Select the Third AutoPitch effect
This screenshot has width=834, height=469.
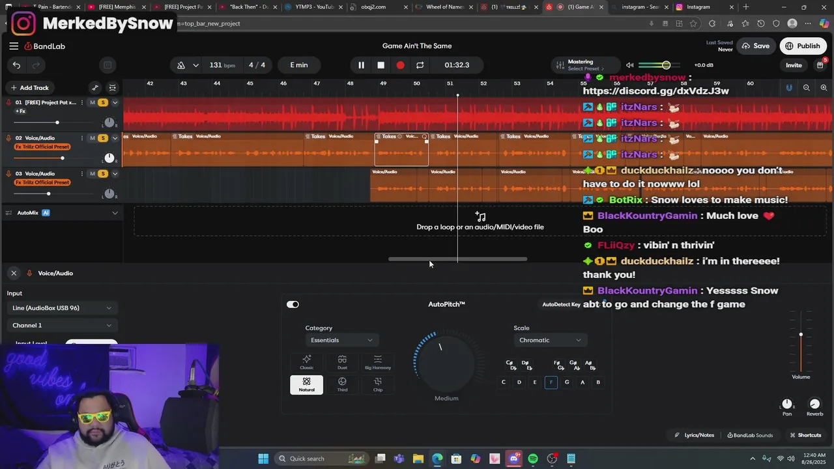point(342,384)
